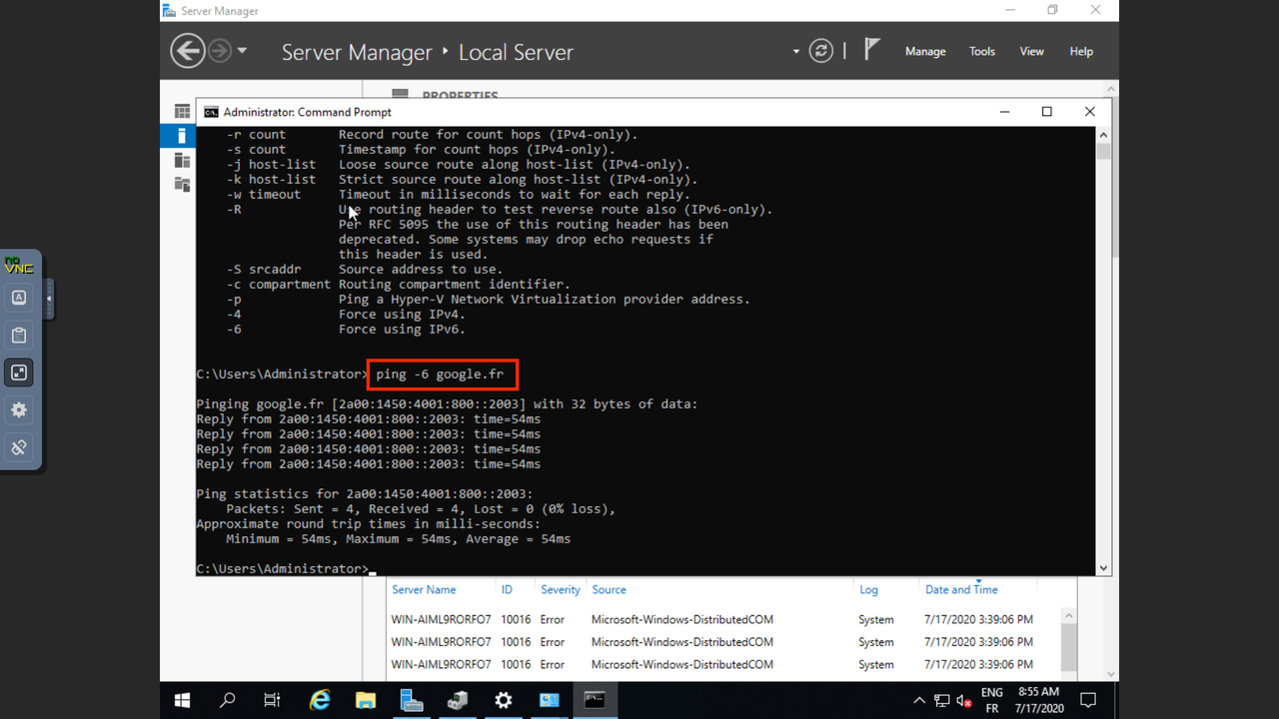Switch to Server Manager taskbar icon
Viewport: 1279px width, 719px height.
[x=412, y=700]
